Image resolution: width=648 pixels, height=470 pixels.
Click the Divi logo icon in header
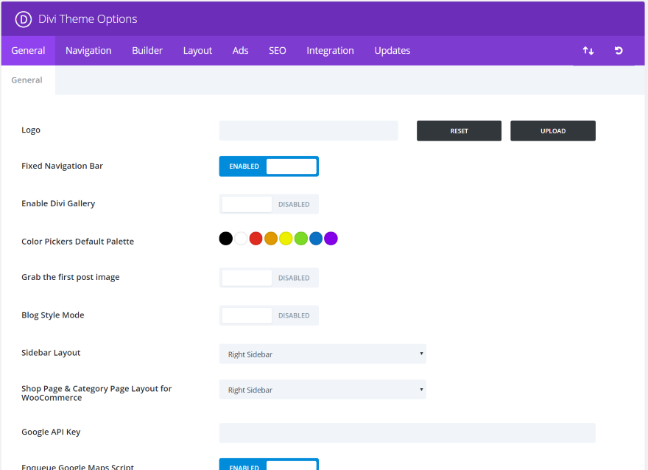23,19
